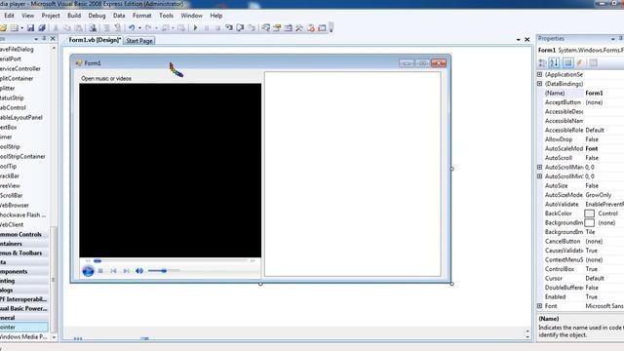Open the Format menu
This screenshot has width=624, height=351.
coord(142,16)
